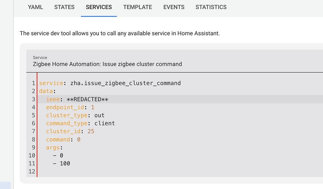This screenshot has height=189, width=323.
Task: Click the 'command: 0' line
Action: click(x=63, y=140)
